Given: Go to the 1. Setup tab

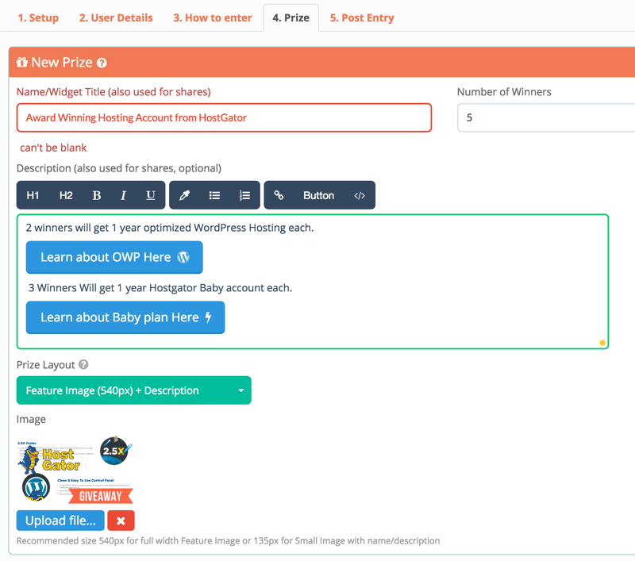Looking at the screenshot, I should coord(38,17).
